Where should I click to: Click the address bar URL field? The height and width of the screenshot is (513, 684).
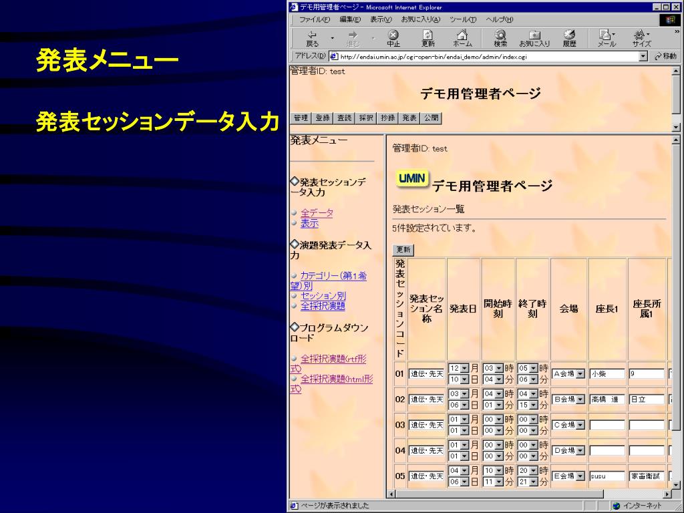click(488, 56)
